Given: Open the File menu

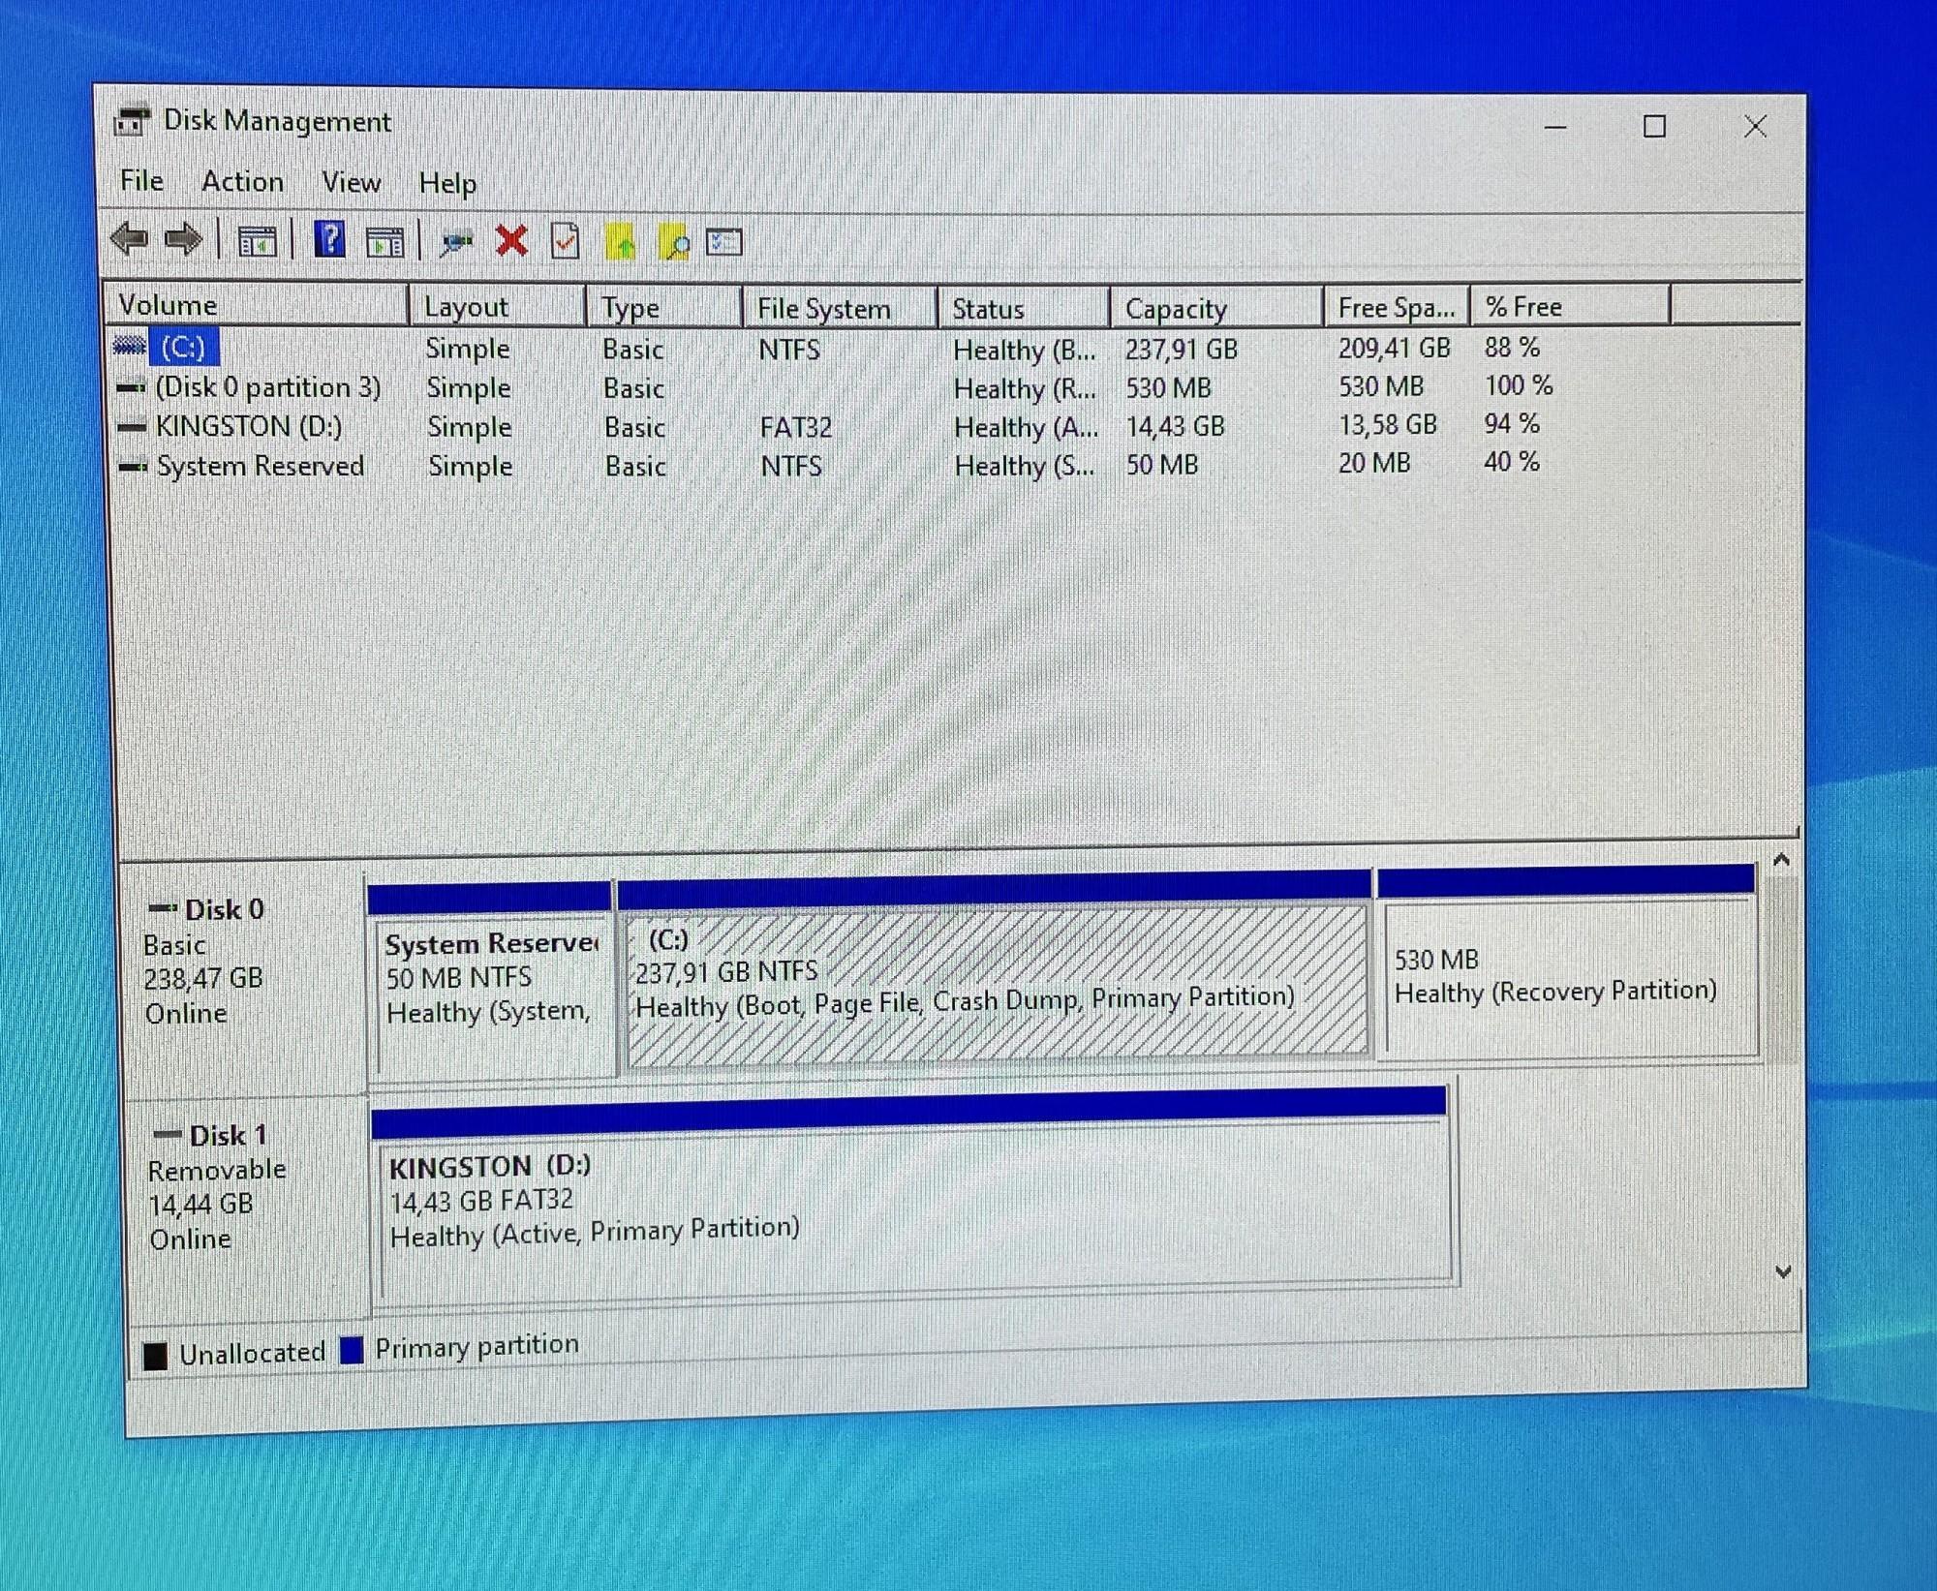Looking at the screenshot, I should pyautogui.click(x=141, y=180).
